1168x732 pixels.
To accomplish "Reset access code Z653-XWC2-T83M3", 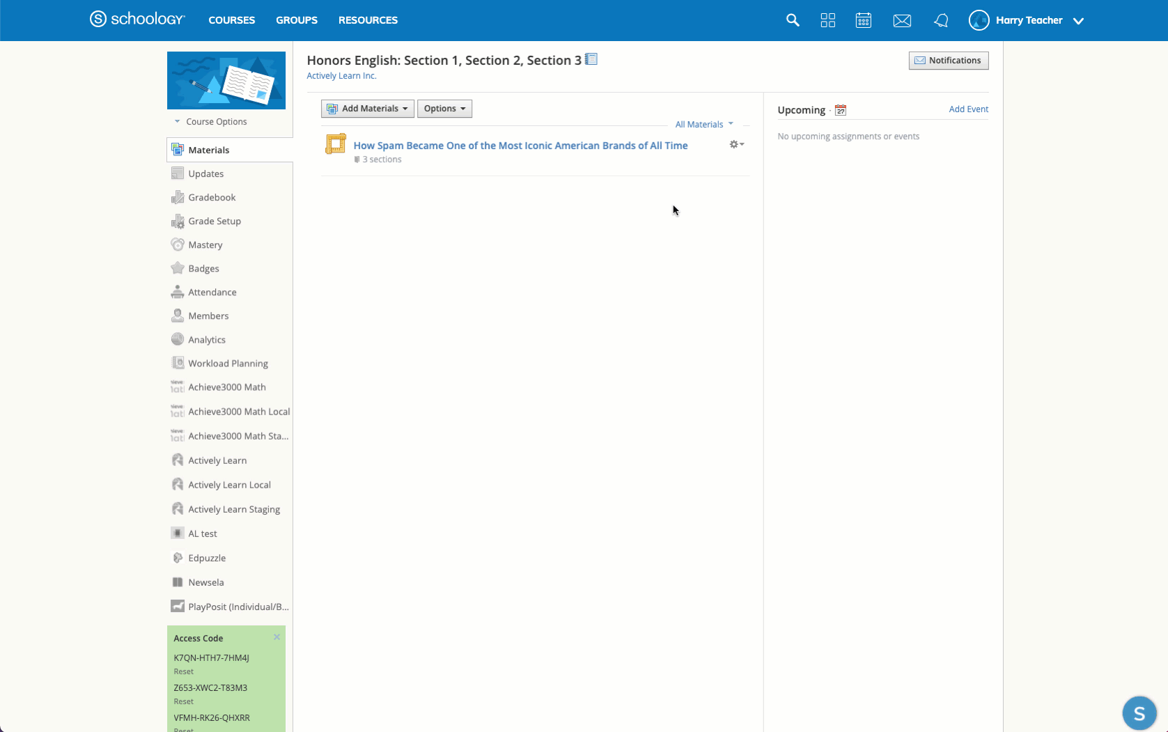I will pos(184,701).
